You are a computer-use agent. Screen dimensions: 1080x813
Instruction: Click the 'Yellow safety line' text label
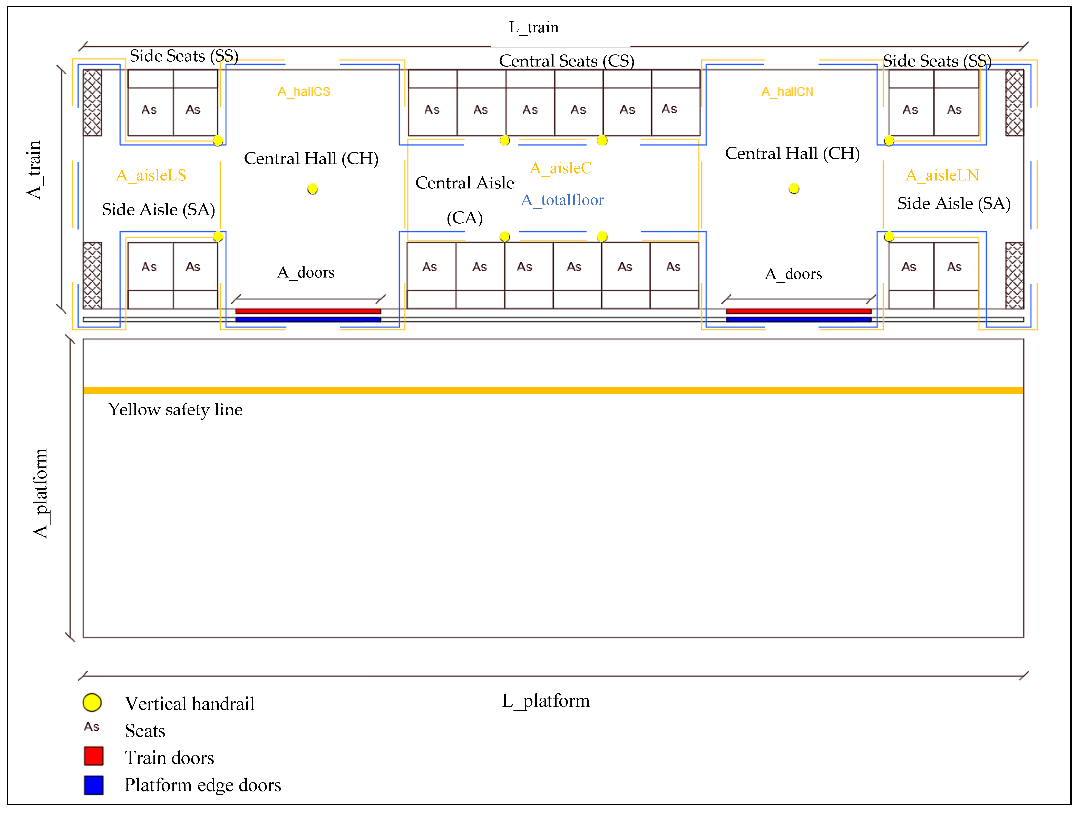click(x=175, y=409)
